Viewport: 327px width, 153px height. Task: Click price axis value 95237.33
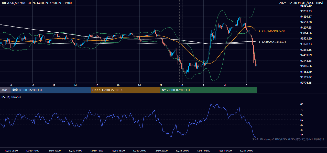click(x=306, y=11)
